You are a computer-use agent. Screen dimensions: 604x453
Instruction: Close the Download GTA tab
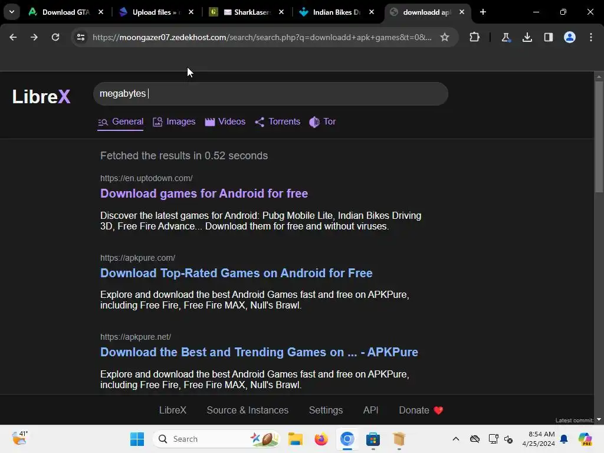pos(101,12)
